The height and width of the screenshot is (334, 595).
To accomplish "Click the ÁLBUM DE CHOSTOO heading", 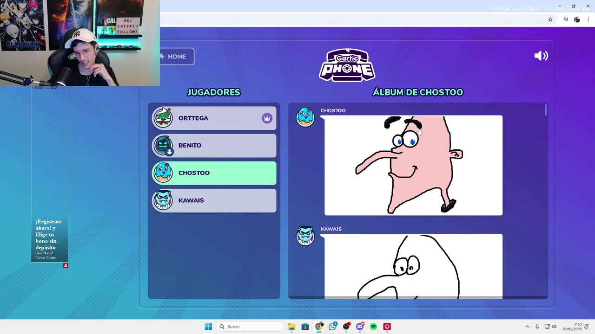I will [418, 92].
